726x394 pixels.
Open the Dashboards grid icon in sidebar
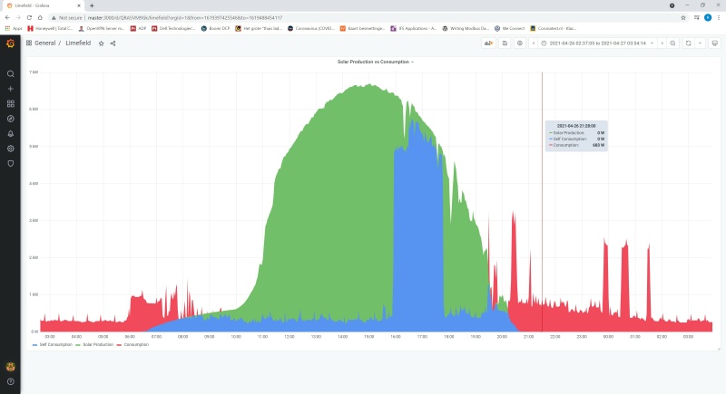click(10, 104)
